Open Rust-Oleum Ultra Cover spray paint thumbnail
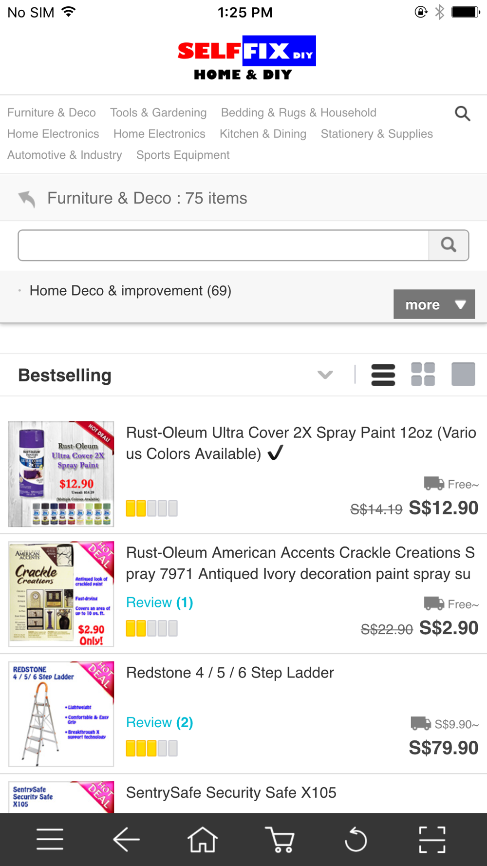This screenshot has height=866, width=487. pos(61,474)
